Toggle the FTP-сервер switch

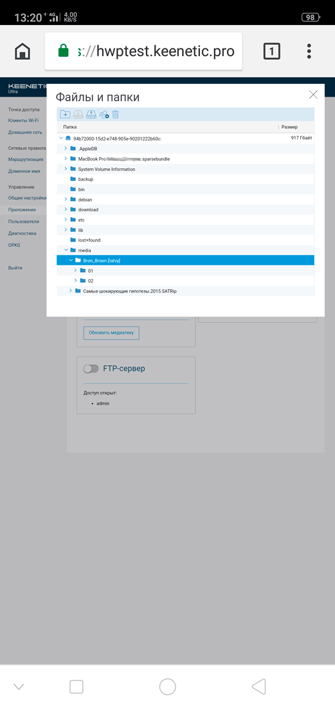click(91, 369)
